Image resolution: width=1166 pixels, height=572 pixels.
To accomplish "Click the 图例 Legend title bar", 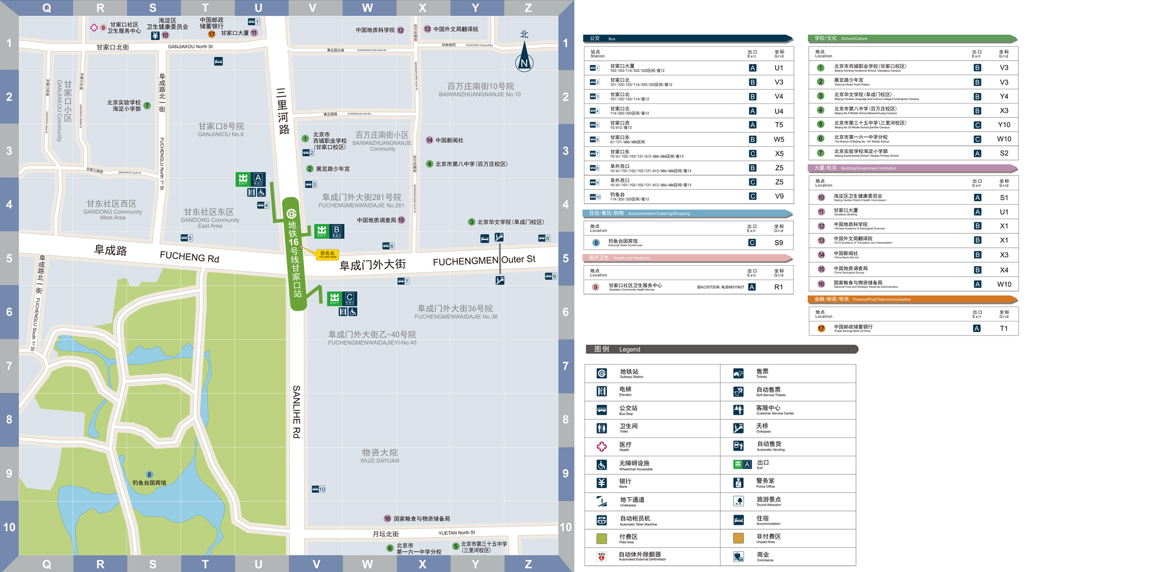I will (x=722, y=349).
